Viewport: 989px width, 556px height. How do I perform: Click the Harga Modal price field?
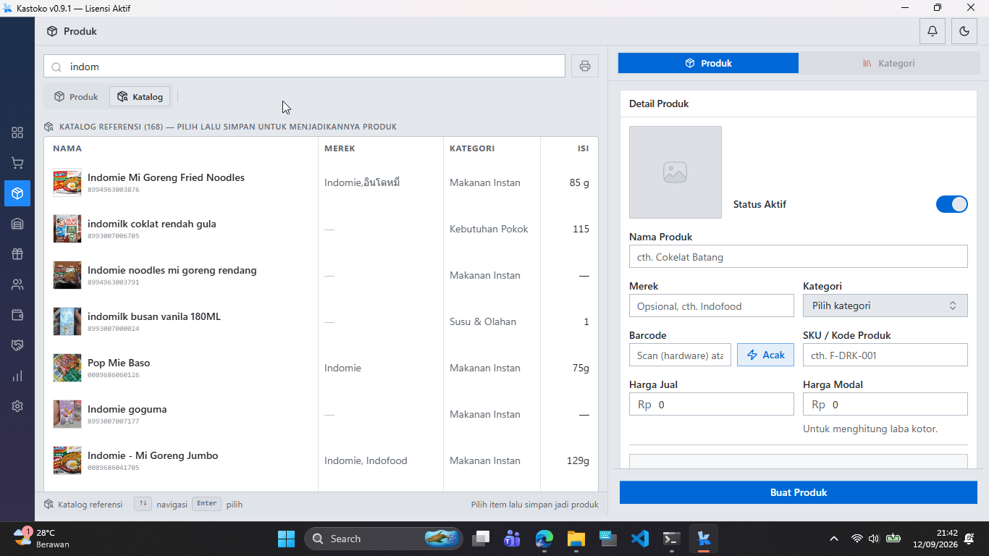(x=885, y=404)
